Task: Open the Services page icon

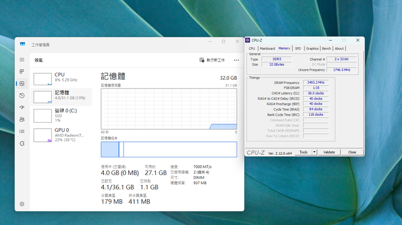Action: [x=22, y=144]
